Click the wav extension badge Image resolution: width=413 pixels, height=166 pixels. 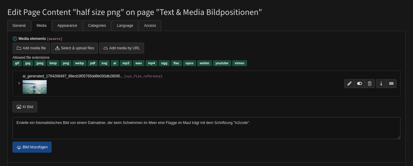point(139,63)
